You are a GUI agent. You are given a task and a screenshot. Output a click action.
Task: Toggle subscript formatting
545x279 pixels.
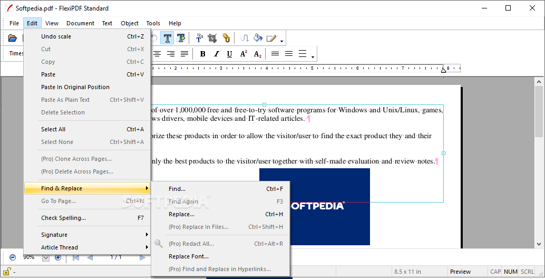258,54
